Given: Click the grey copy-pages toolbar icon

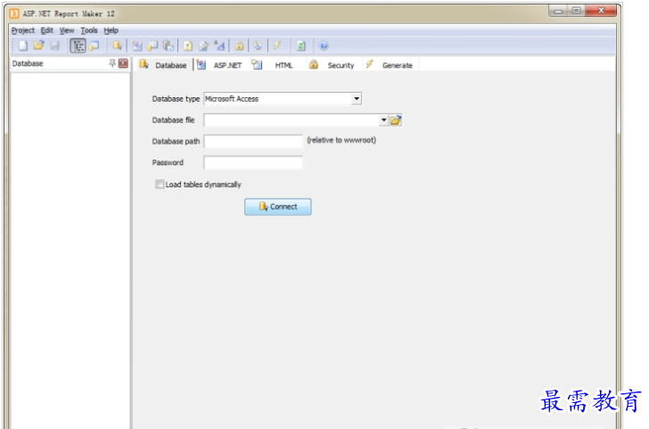Looking at the screenshot, I should click(x=168, y=45).
